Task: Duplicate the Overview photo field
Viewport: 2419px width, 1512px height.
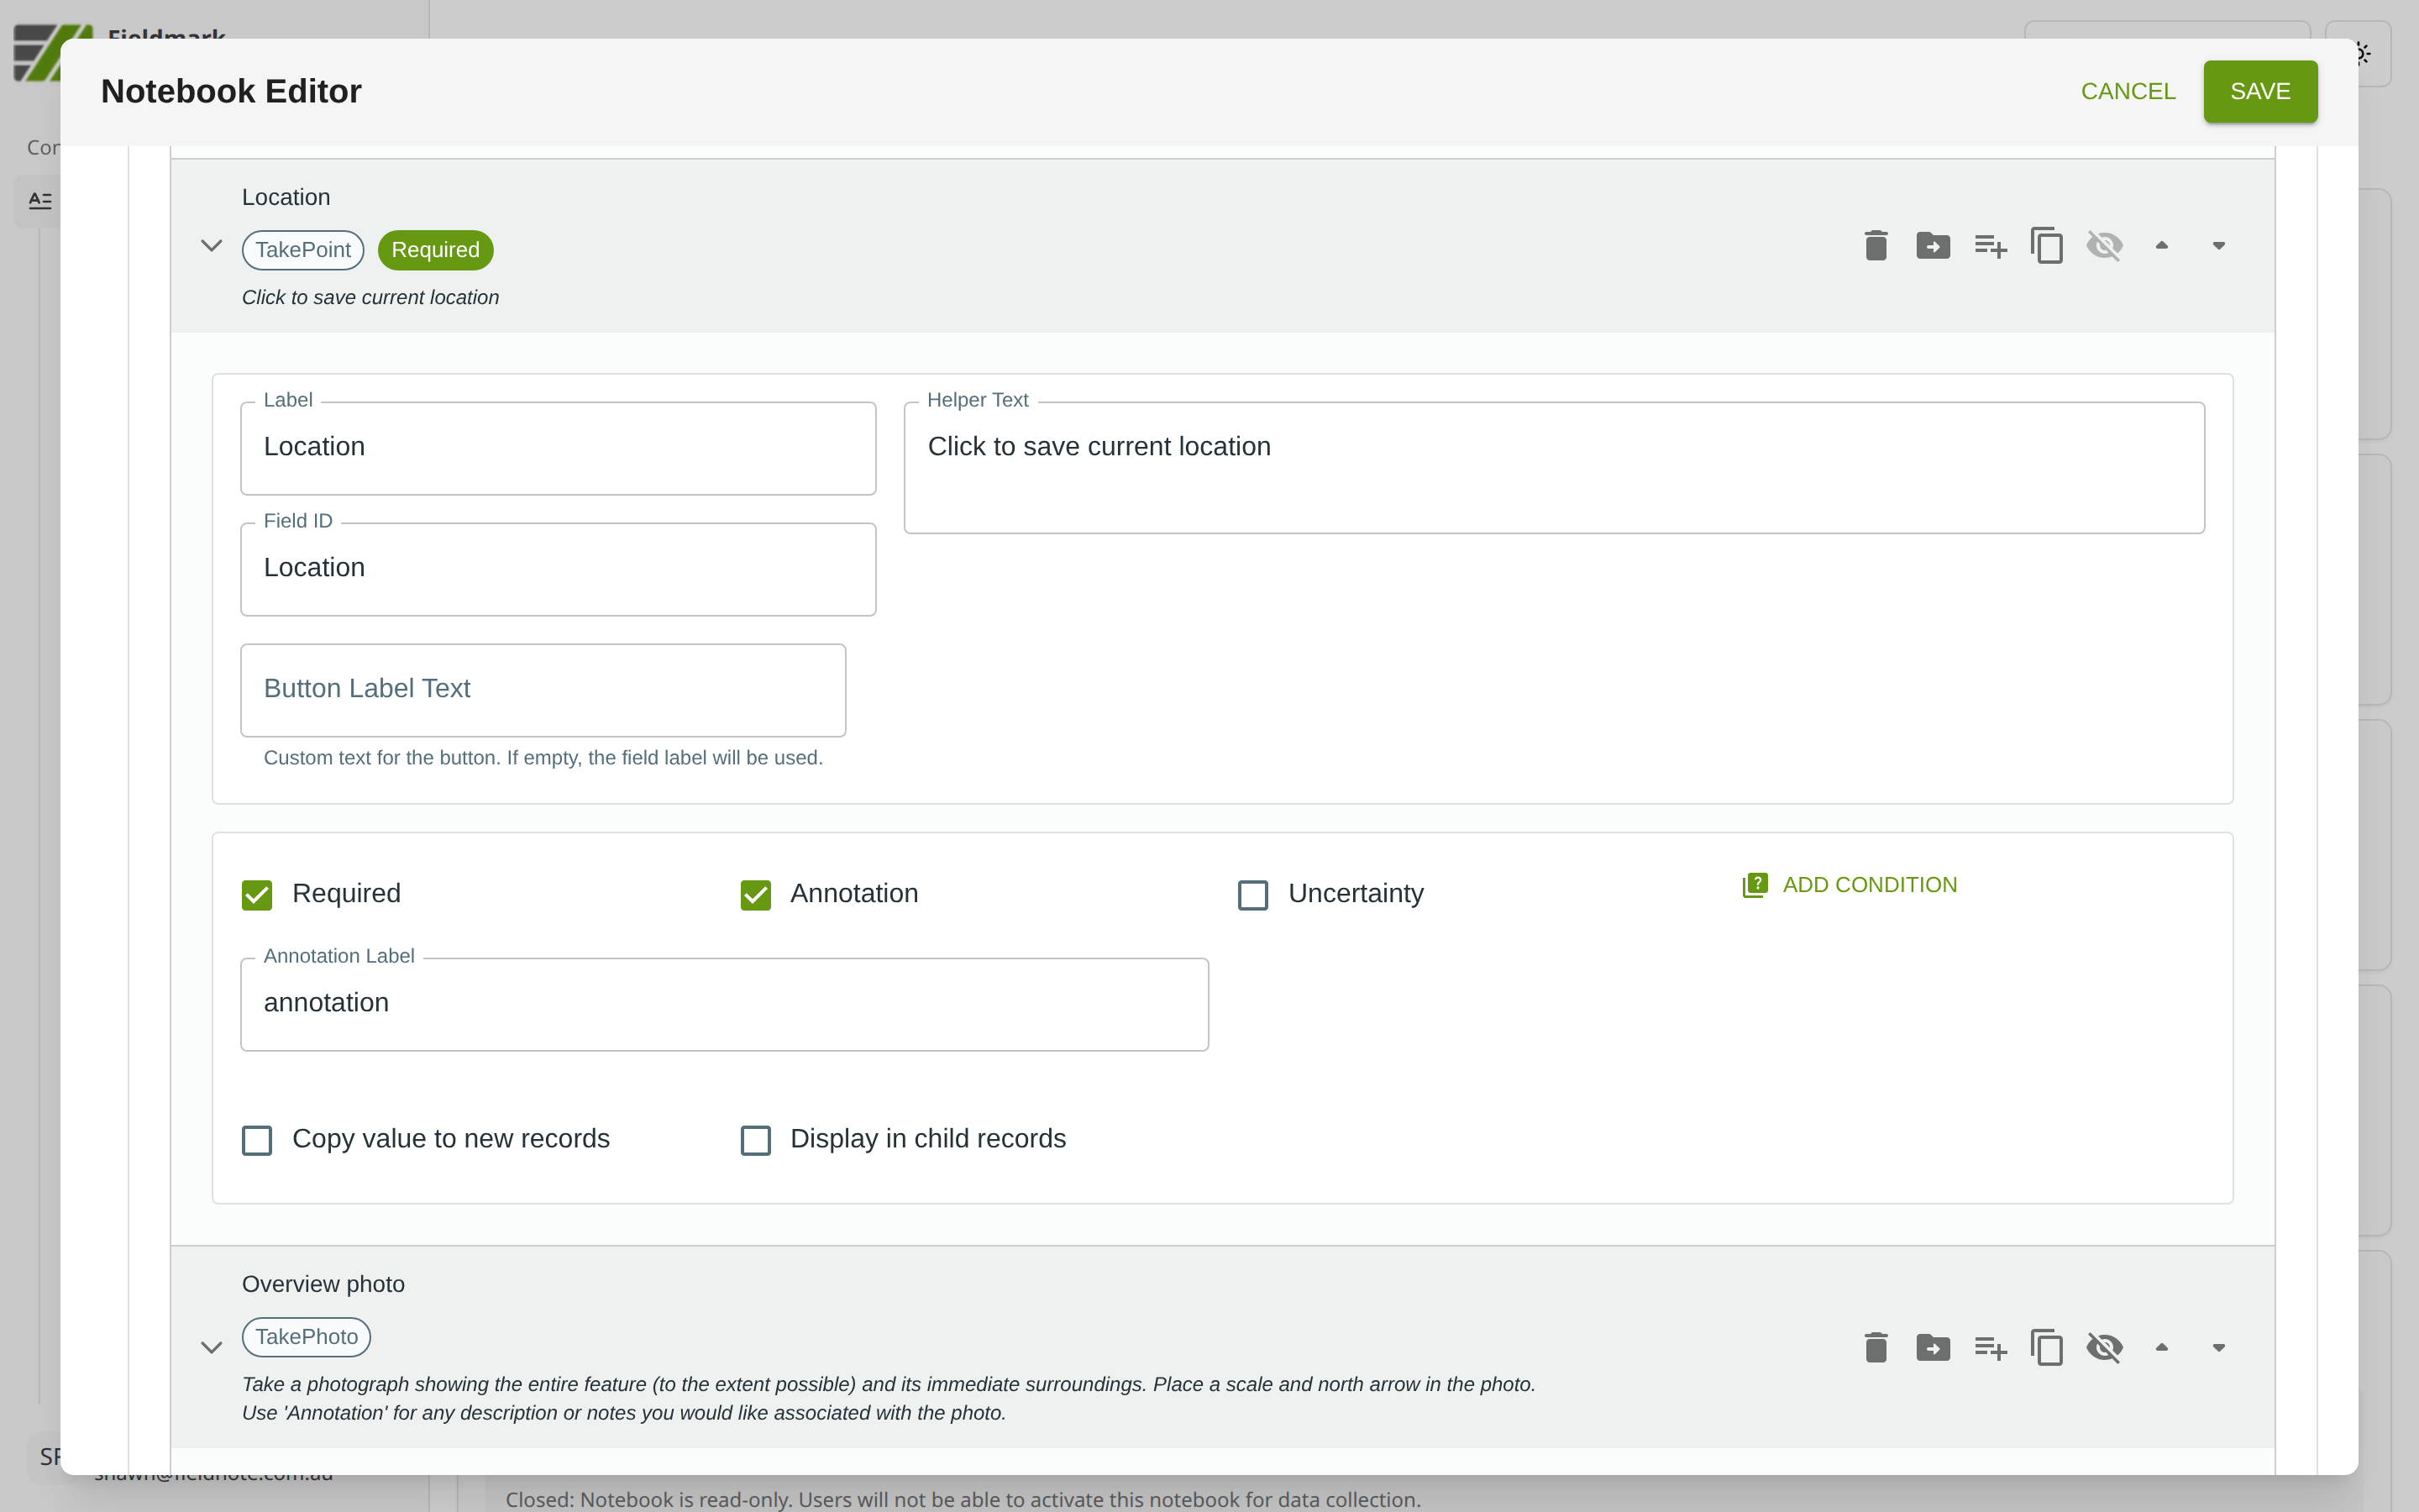Action: point(2046,1348)
